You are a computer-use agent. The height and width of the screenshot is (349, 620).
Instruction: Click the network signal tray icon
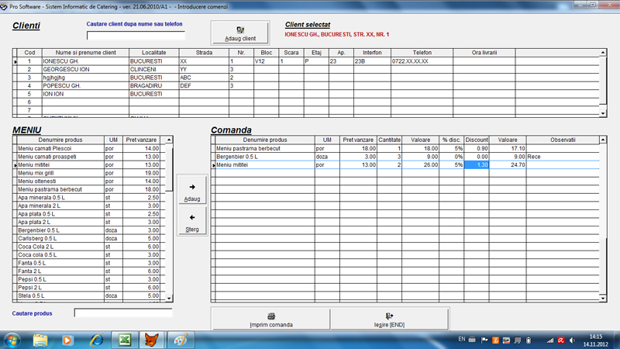[x=550, y=340]
